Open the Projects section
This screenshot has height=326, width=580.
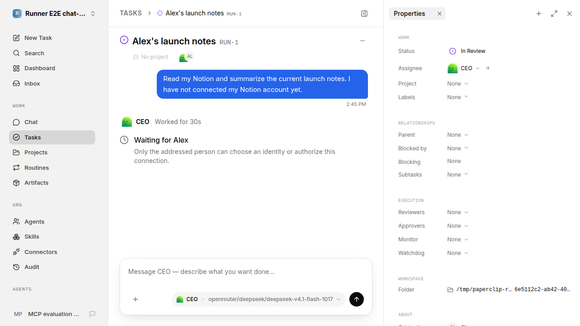[x=52, y=153]
